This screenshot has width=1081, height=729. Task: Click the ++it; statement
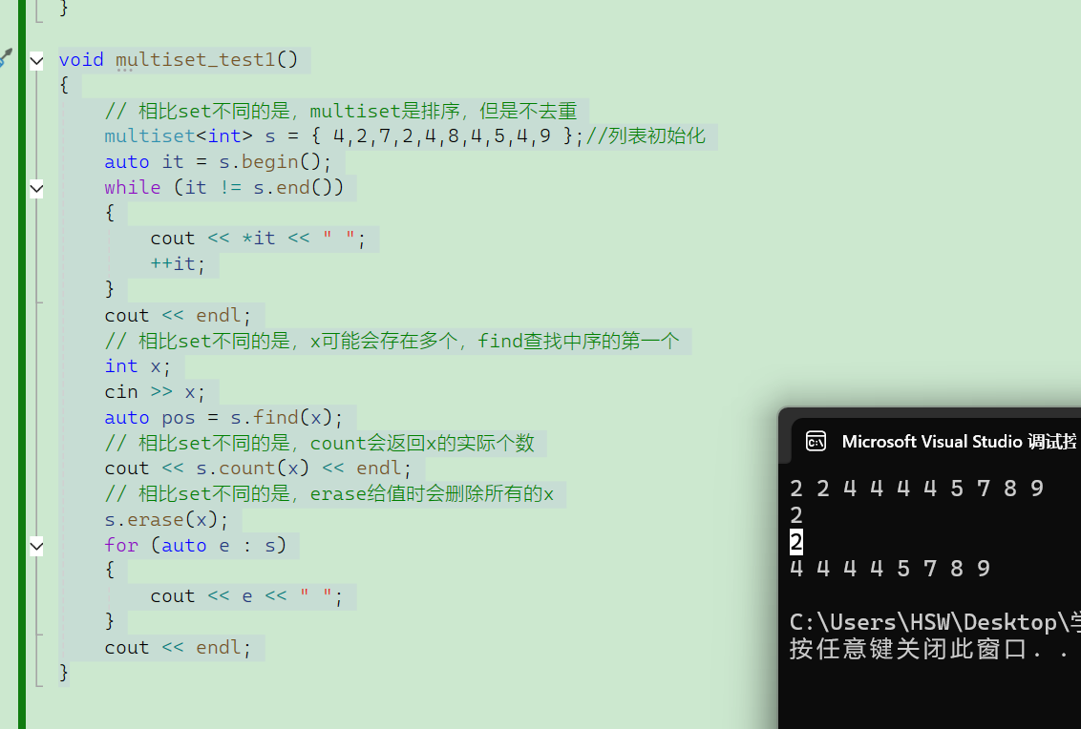pyautogui.click(x=178, y=264)
